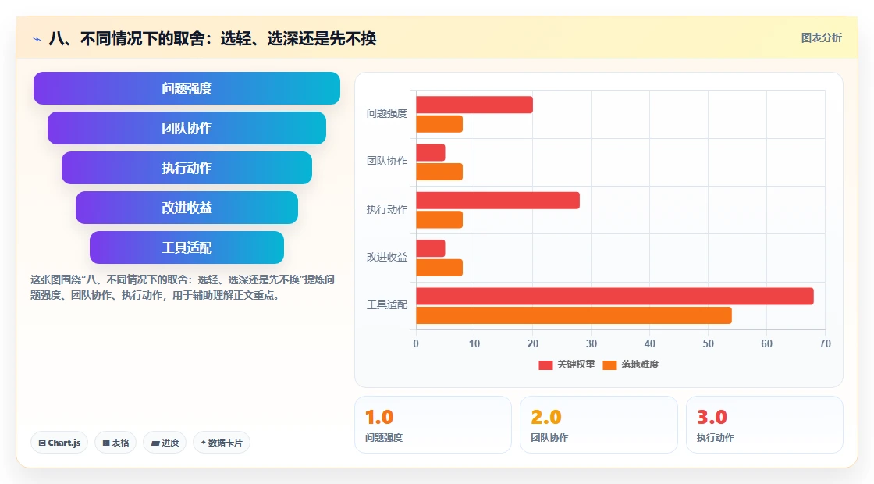Click the red 工具适配 bar in chart
This screenshot has height=484, width=874.
(x=615, y=296)
